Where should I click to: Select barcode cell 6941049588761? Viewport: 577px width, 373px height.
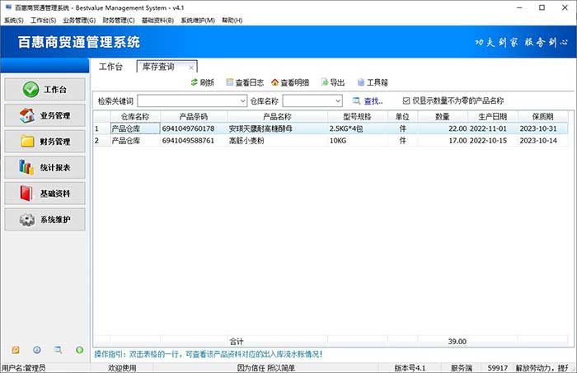coord(194,140)
